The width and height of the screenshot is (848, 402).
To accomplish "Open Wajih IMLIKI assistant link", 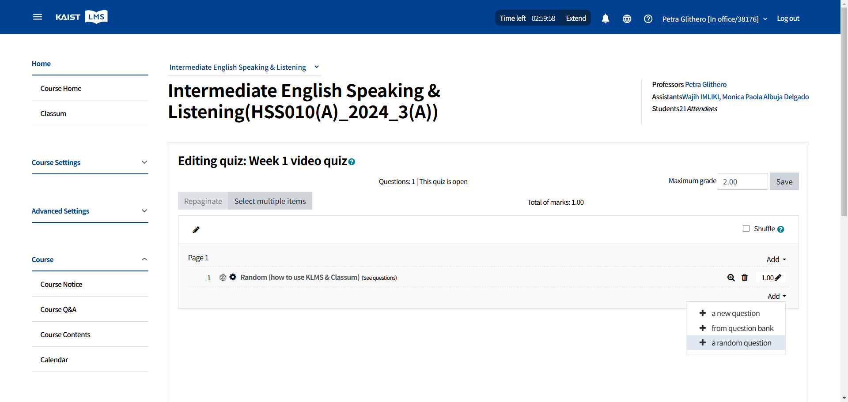I will (700, 97).
